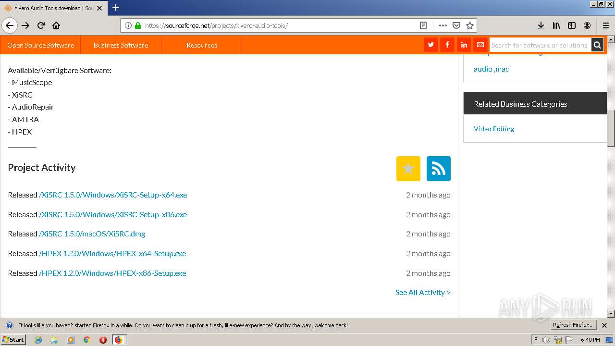The width and height of the screenshot is (615, 346).
Task: Click the yellow star rate project button
Action: point(408,169)
